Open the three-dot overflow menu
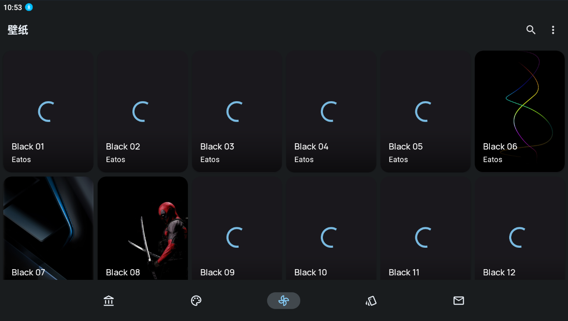 pyautogui.click(x=553, y=30)
